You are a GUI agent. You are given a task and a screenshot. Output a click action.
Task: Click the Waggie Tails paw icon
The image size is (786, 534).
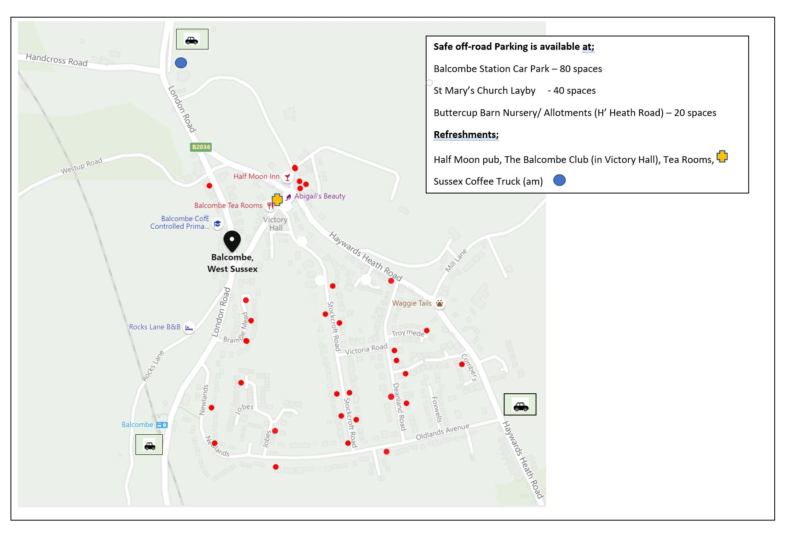[440, 303]
